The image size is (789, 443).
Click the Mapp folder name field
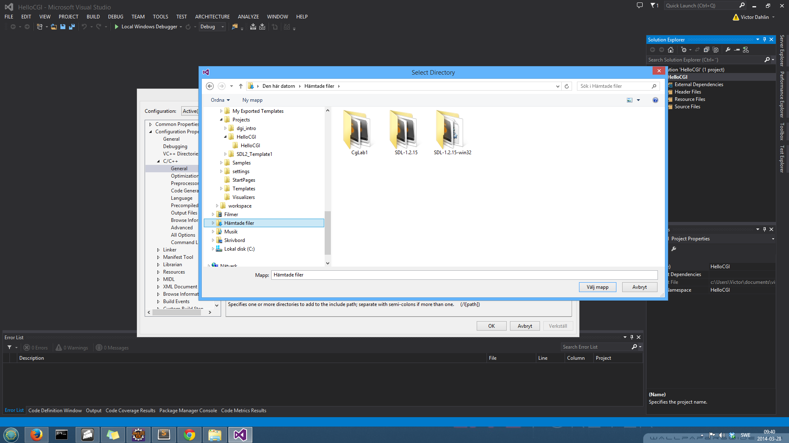[x=464, y=275]
